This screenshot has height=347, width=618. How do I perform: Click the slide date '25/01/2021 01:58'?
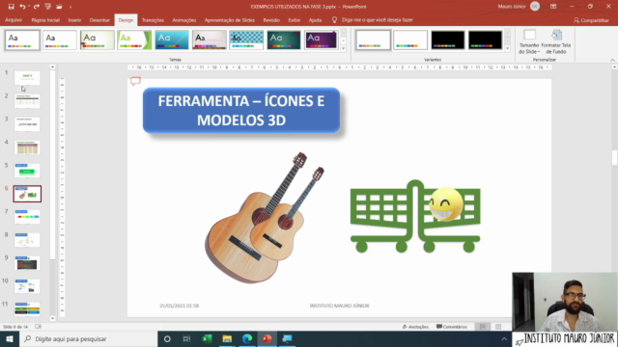[179, 306]
